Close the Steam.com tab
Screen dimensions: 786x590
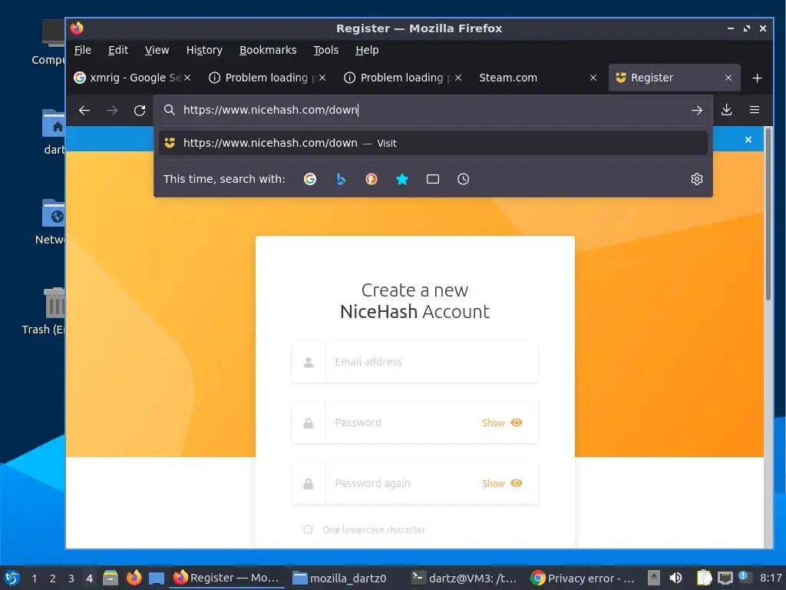(593, 78)
